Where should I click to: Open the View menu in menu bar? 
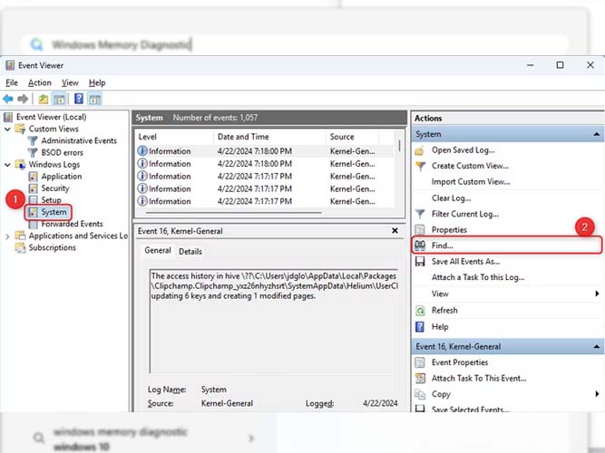[x=71, y=82]
